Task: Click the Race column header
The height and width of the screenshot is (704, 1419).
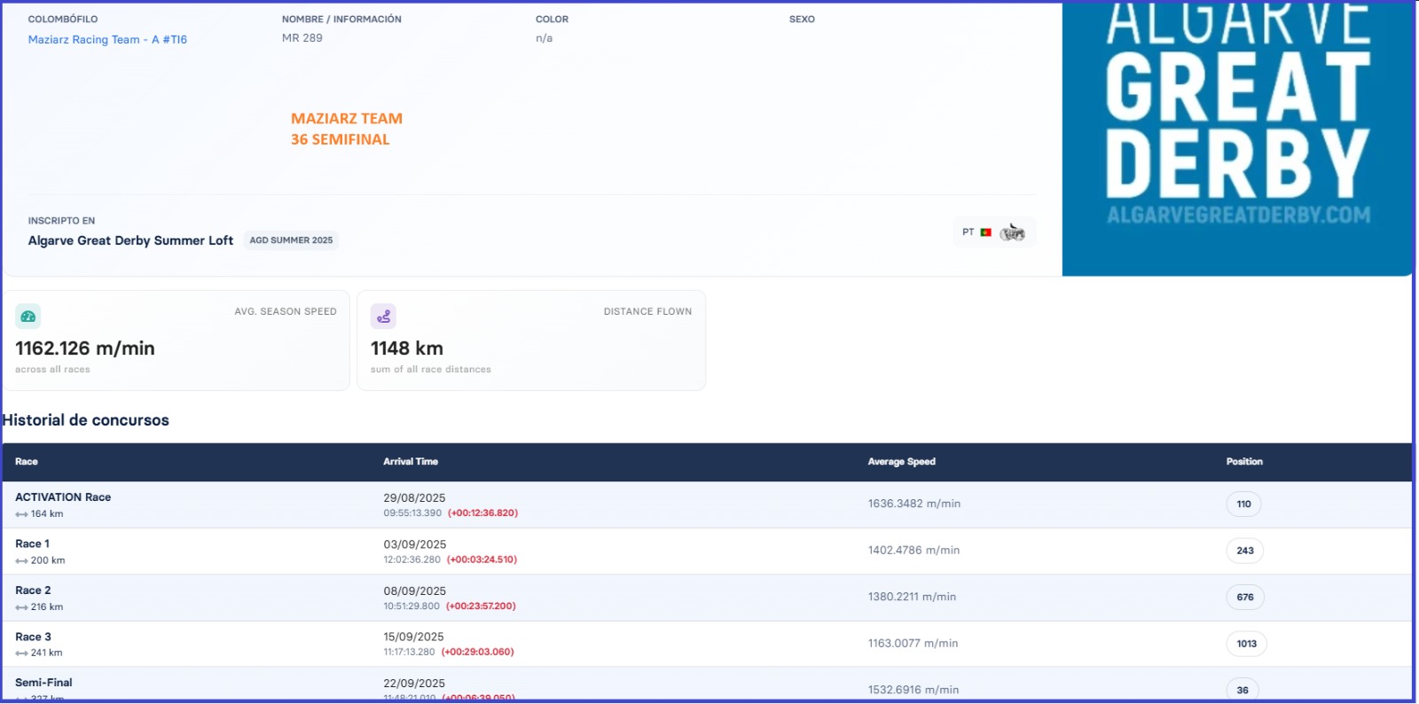Action: 27,462
